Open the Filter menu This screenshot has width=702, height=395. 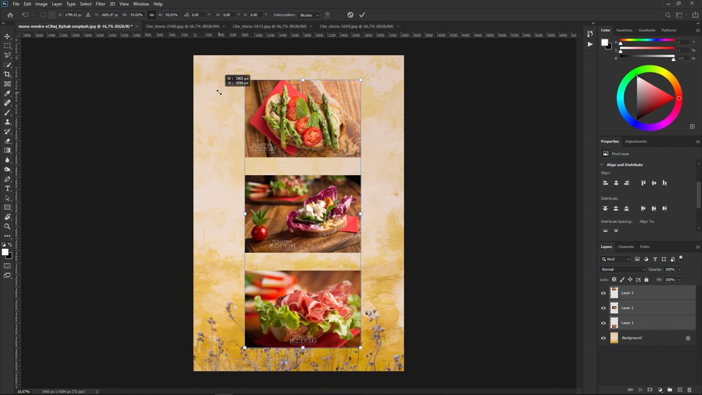coord(100,4)
